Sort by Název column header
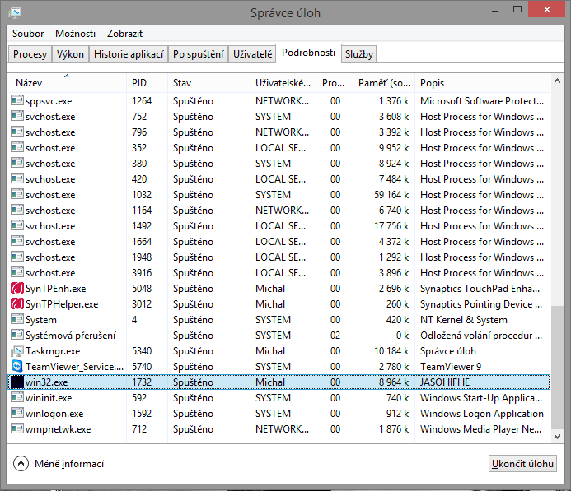 [x=66, y=83]
